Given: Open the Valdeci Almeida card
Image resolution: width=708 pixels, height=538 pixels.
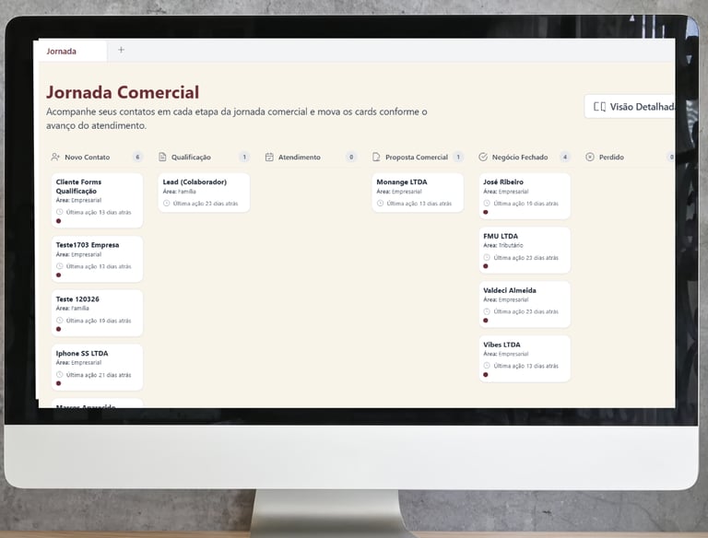Looking at the screenshot, I should [525, 305].
